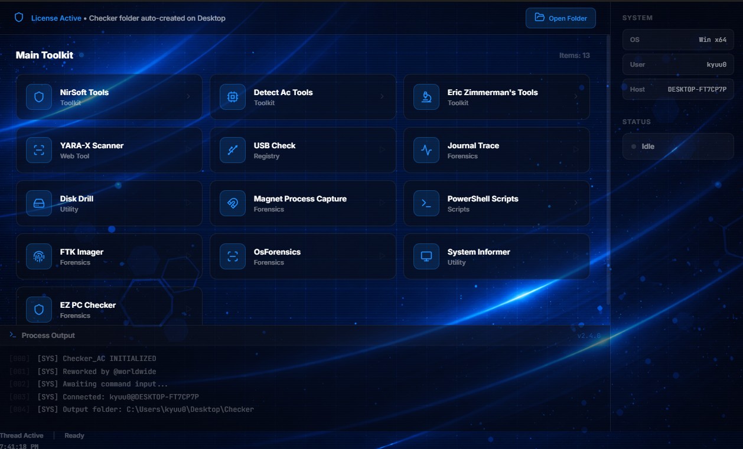
Task: Select the OS Win x64 system field
Action: [678, 40]
